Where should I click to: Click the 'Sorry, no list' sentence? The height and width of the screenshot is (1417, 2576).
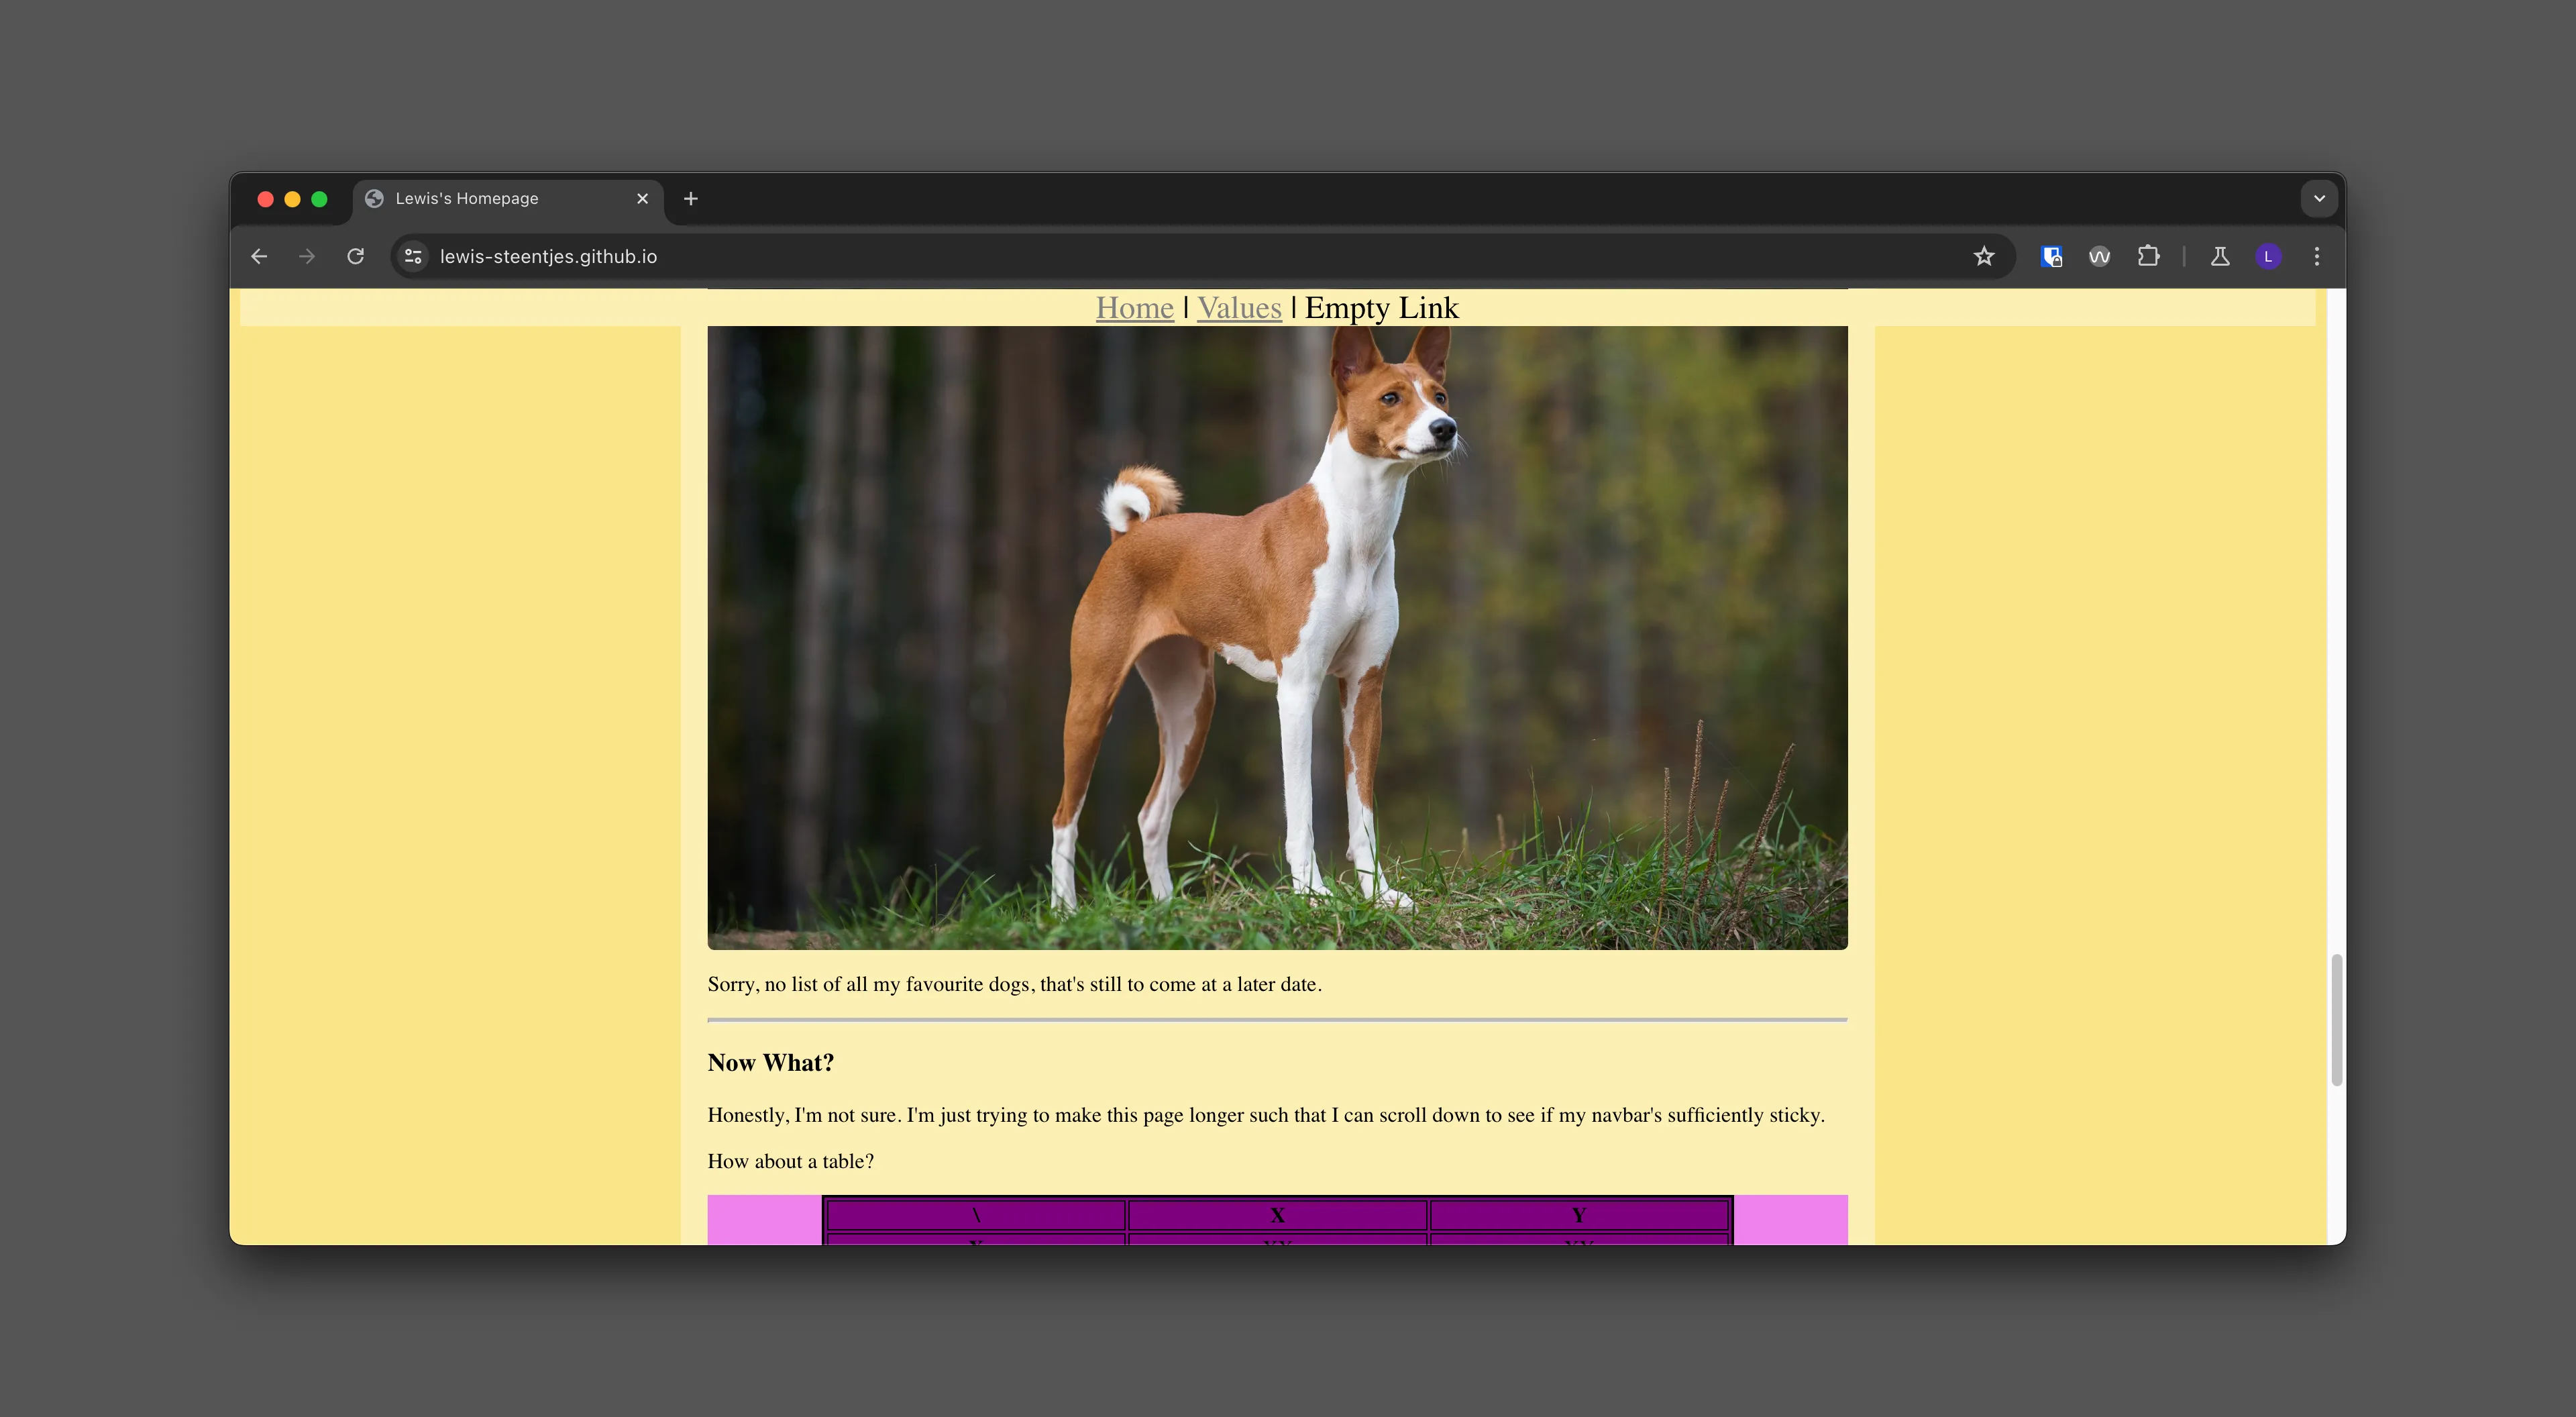click(1014, 984)
